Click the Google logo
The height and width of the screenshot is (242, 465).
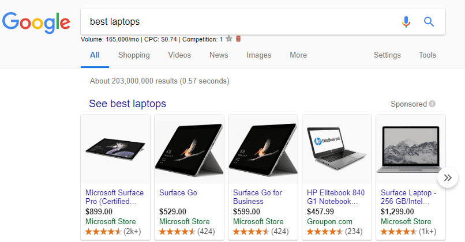pos(36,22)
